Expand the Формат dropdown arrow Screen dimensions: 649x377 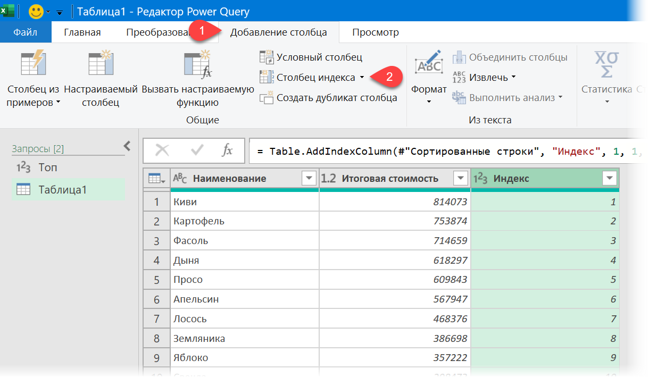[x=429, y=101]
